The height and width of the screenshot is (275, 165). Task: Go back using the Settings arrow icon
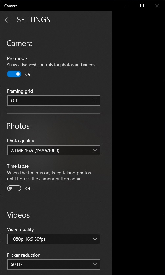click(x=8, y=20)
